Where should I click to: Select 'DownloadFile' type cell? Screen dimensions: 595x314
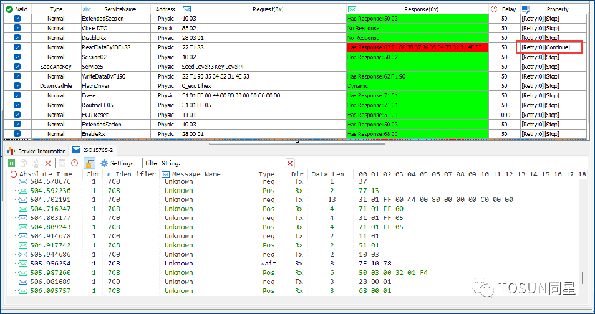(x=56, y=86)
